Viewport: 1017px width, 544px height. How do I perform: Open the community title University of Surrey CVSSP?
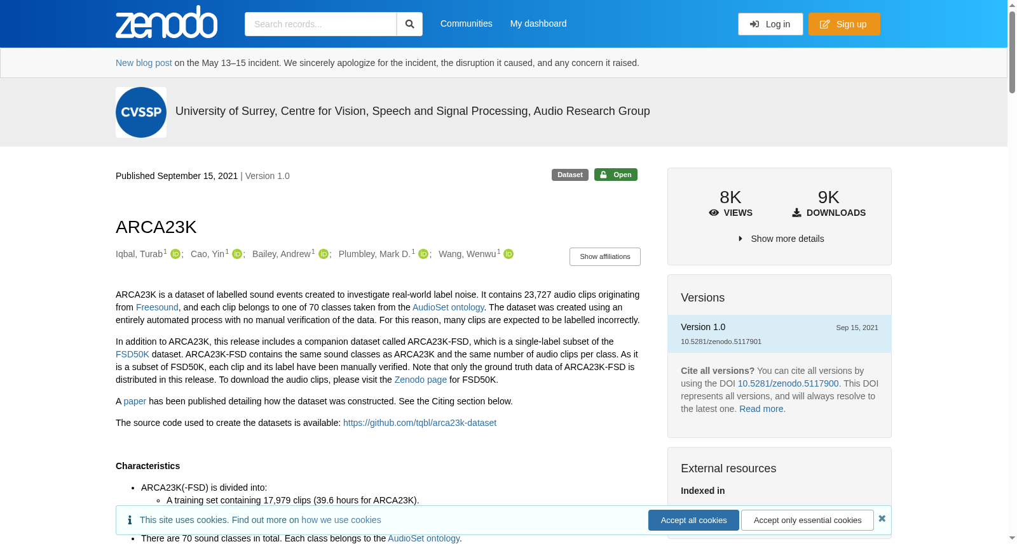[413, 111]
